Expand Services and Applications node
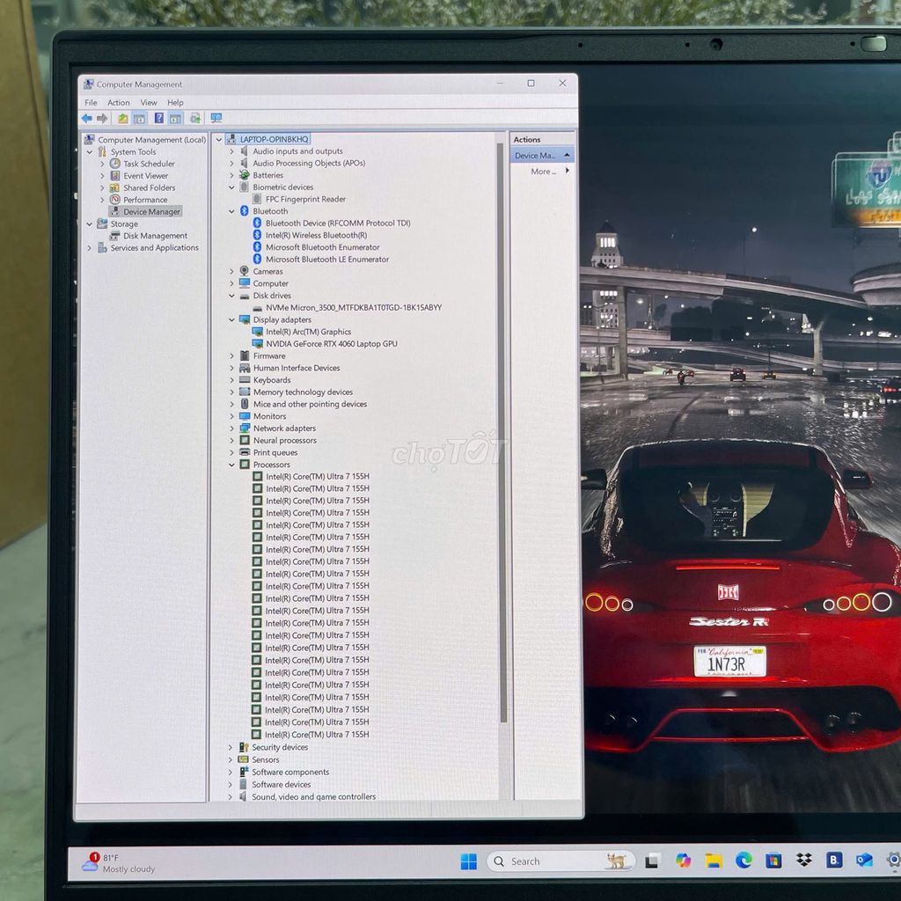This screenshot has width=901, height=901. click(90, 248)
